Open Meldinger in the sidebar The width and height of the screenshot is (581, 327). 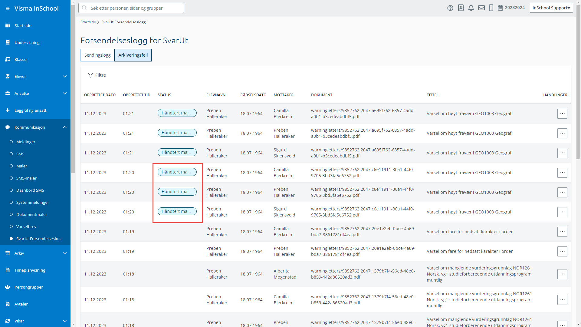tap(26, 142)
